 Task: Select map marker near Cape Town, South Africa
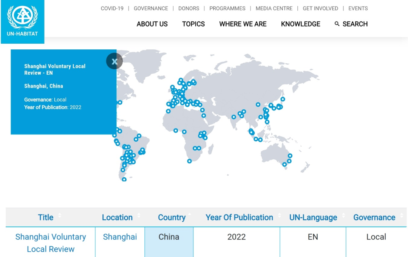coord(189,161)
